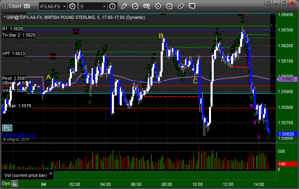Toggle the Pc indicator box
299x189 pixels.
point(7,128)
